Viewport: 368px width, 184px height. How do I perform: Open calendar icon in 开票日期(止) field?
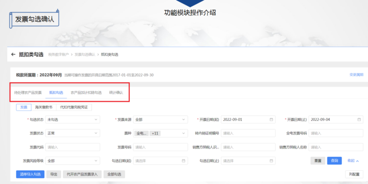coord(359,120)
